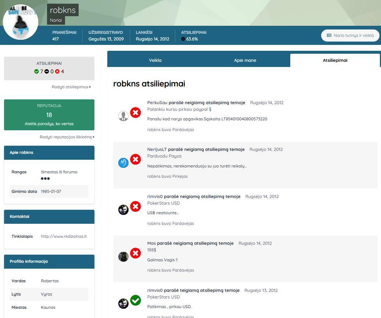
Task: Open Nario turinys ir veikla
Action: [350, 35]
